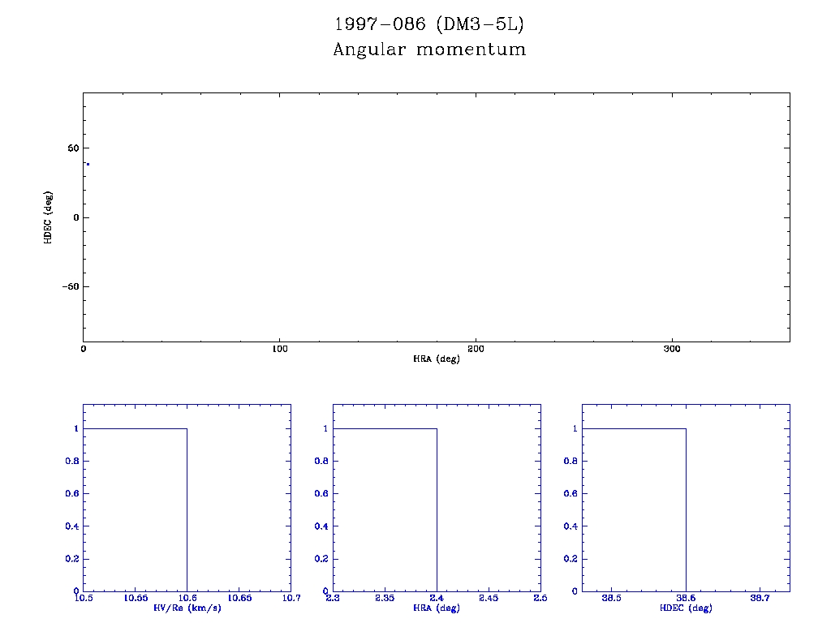Click the vertical "HDEC (deg)" label of the top plot
831x623 pixels.
click(x=49, y=217)
